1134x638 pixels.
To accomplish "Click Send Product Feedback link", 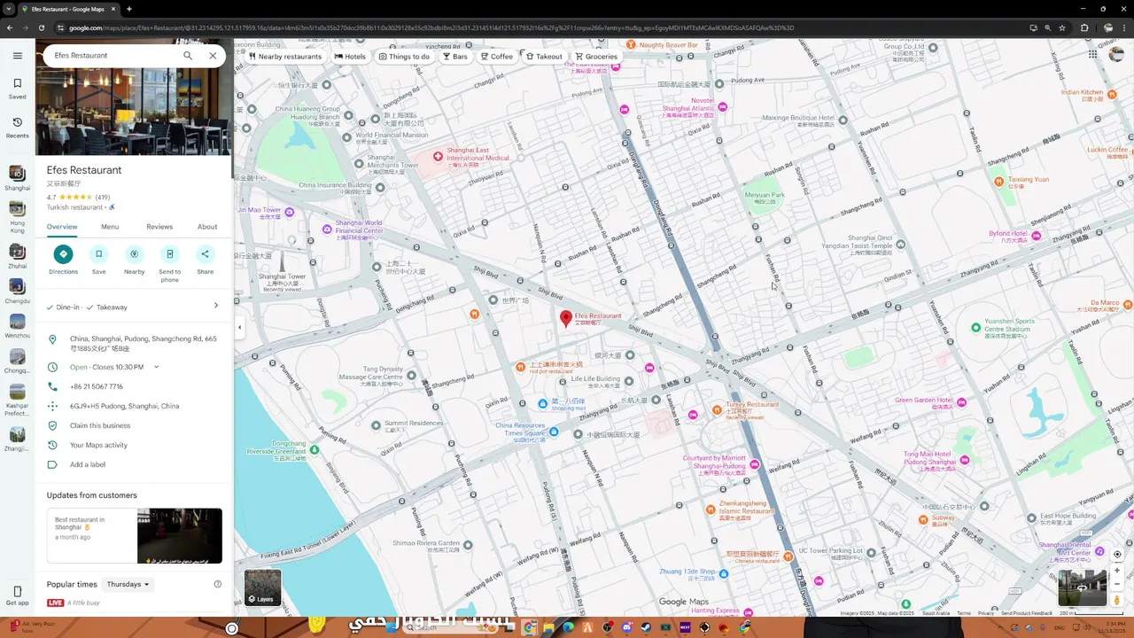I will (1027, 613).
